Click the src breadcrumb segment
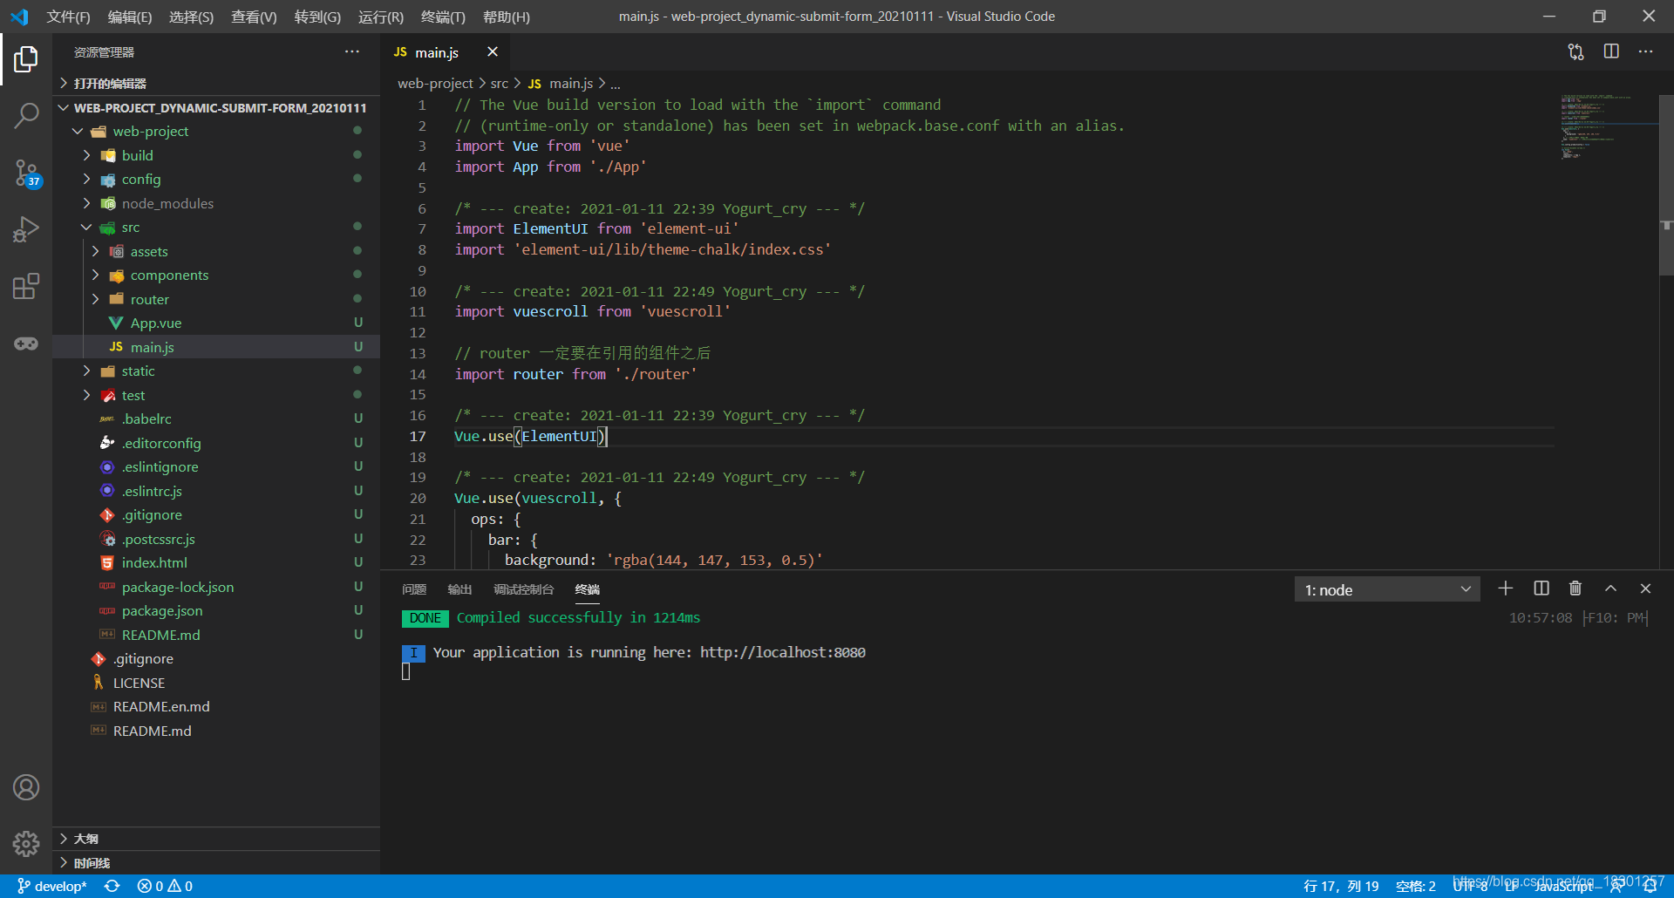Screen dimensions: 1674x898 pyautogui.click(x=499, y=84)
